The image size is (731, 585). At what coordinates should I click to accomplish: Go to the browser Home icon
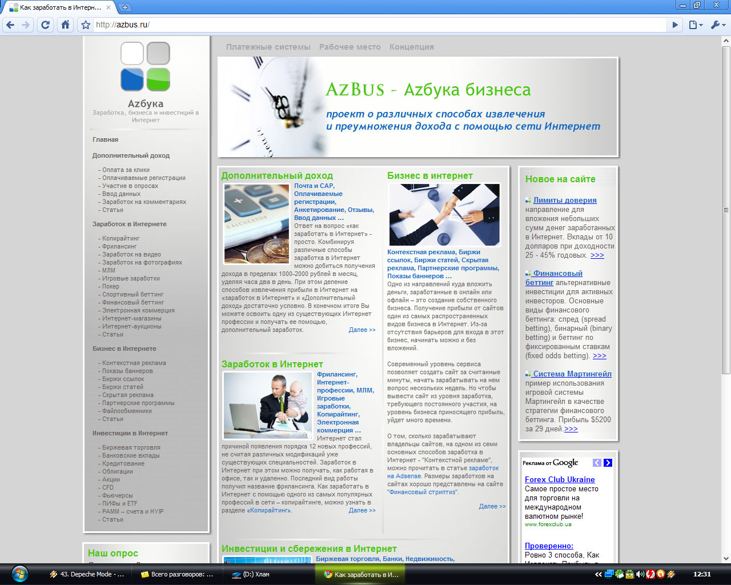pyautogui.click(x=65, y=25)
